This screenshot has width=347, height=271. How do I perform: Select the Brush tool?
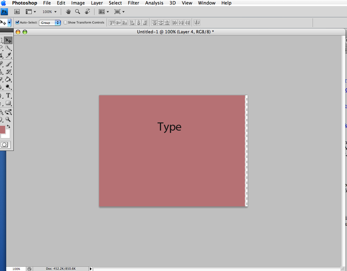pos(9,64)
